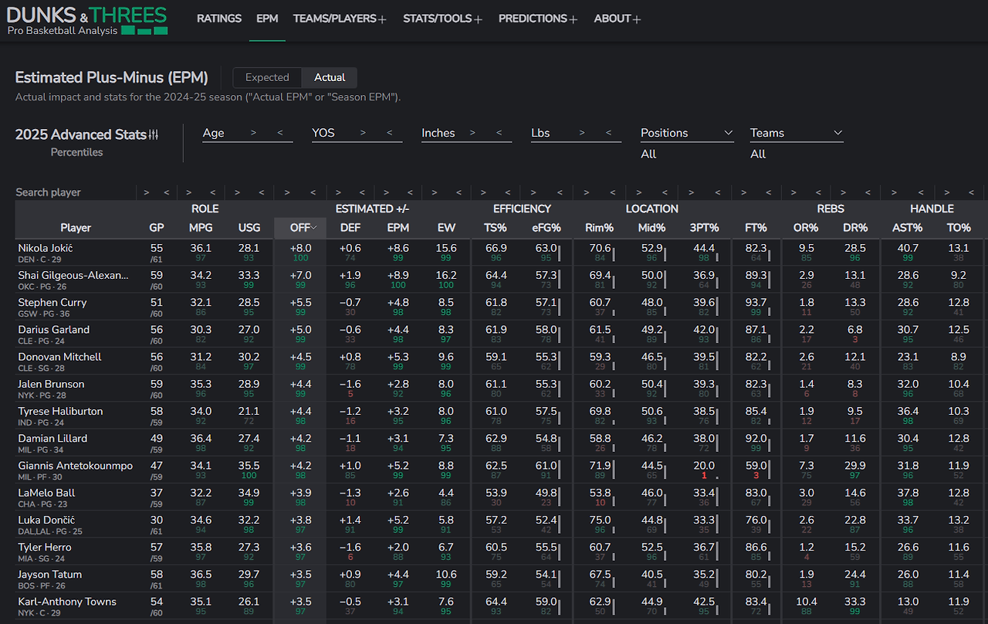Open Jayson Tatum's player page
Image resolution: width=988 pixels, height=624 pixels.
pyautogui.click(x=50, y=575)
